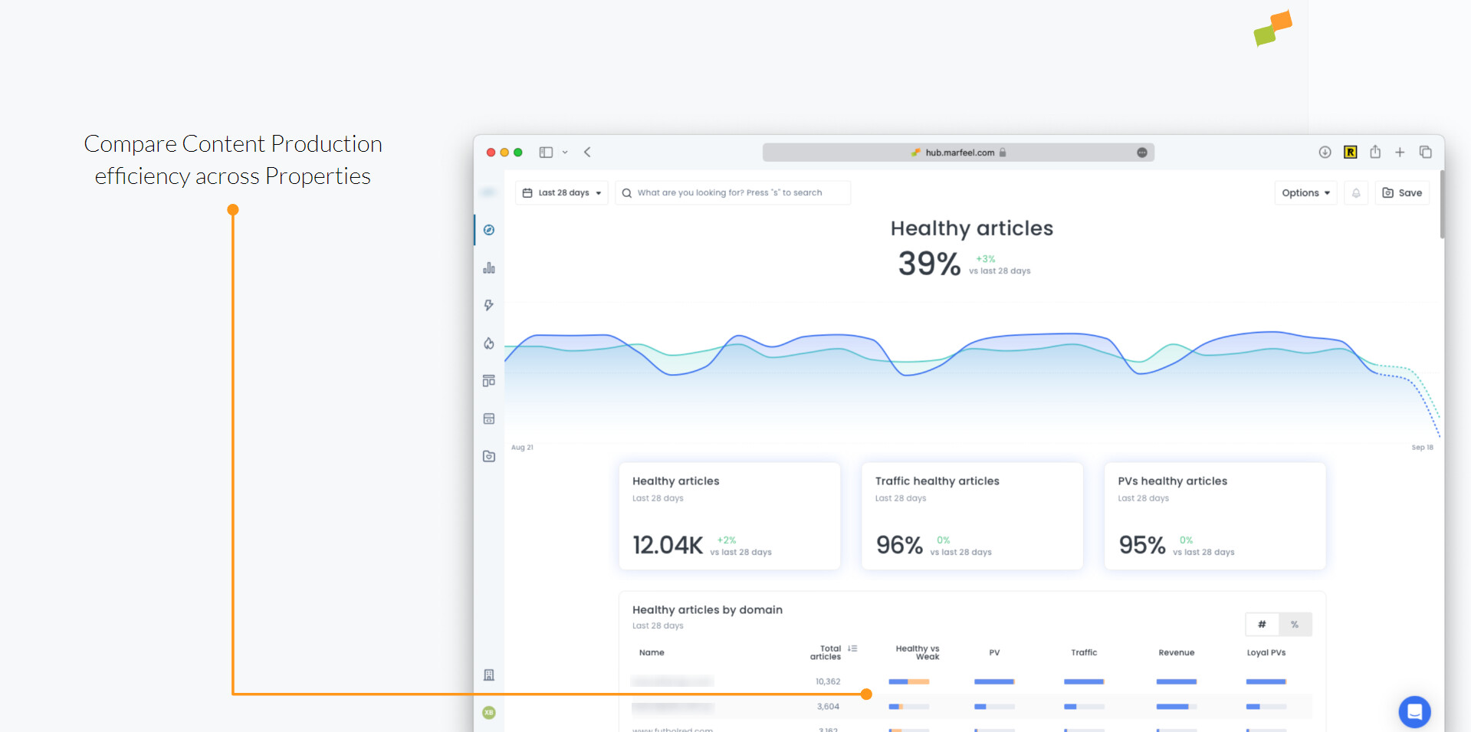Click the hub.marfeel.com address bar
The width and height of the screenshot is (1471, 732).
click(957, 152)
